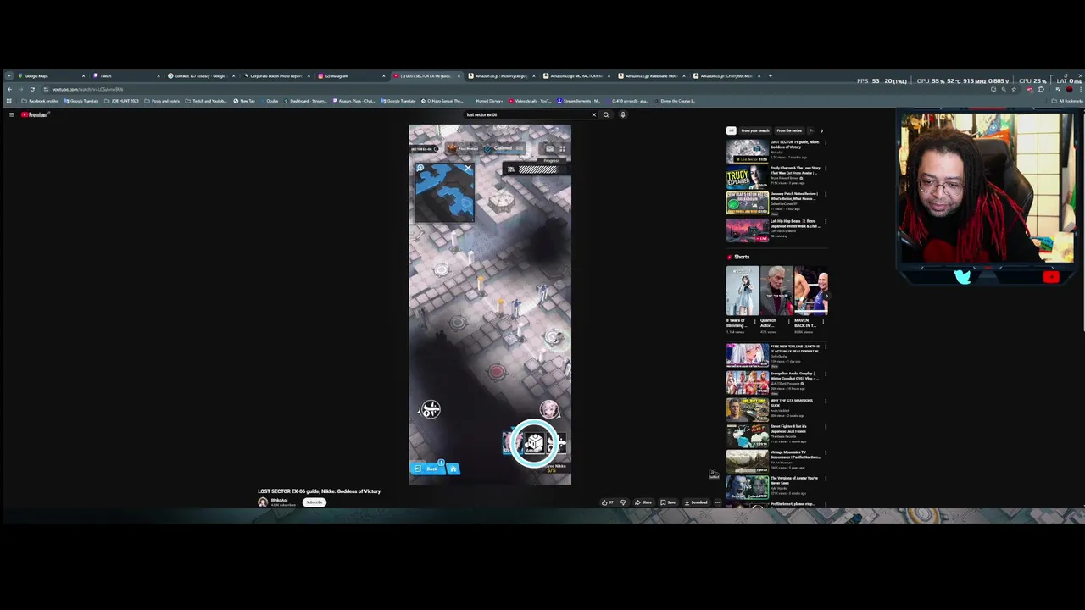Switch to the Amazon.co.jp motorcycle tab

click(x=500, y=75)
